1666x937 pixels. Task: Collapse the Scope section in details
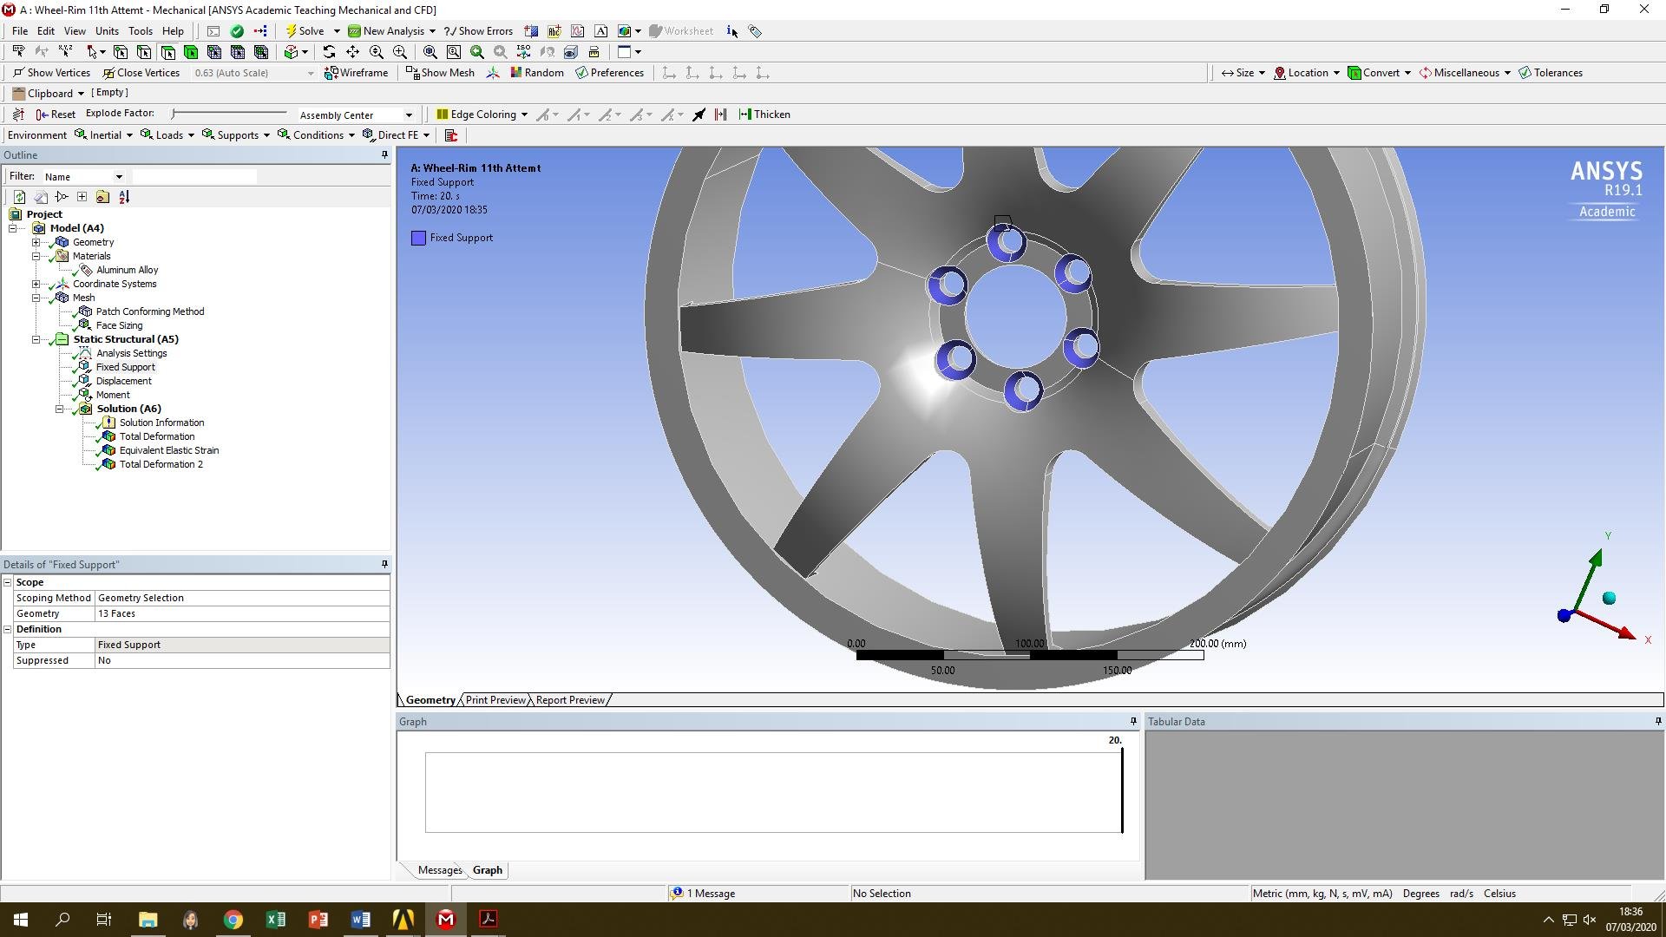[8, 583]
